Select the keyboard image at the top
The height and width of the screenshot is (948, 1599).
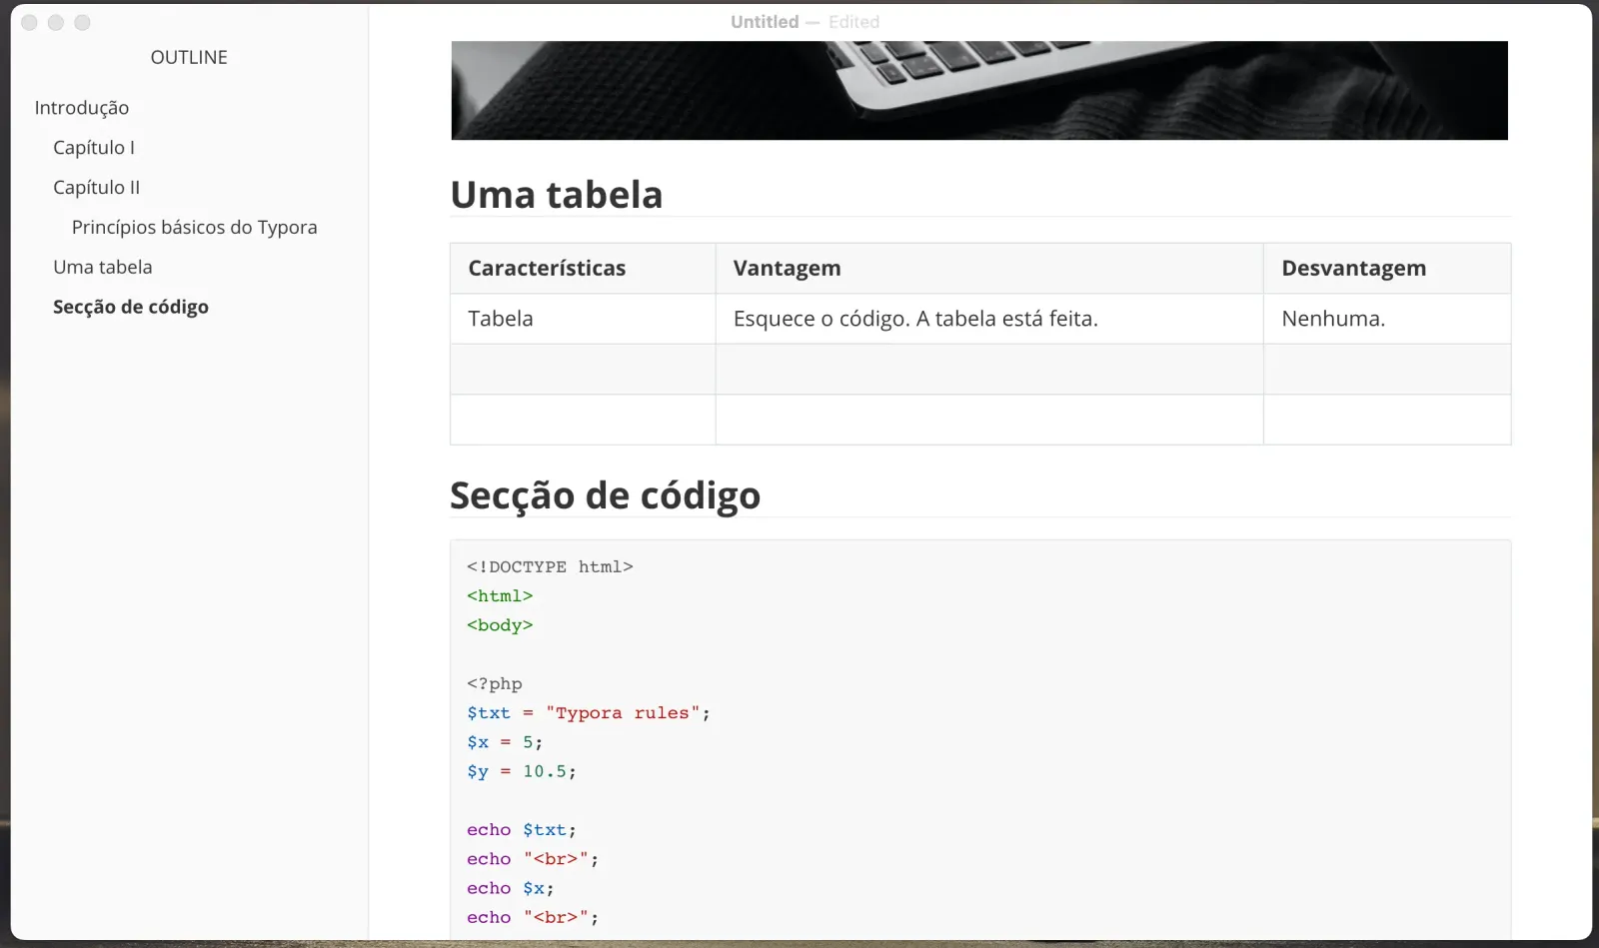tap(979, 90)
